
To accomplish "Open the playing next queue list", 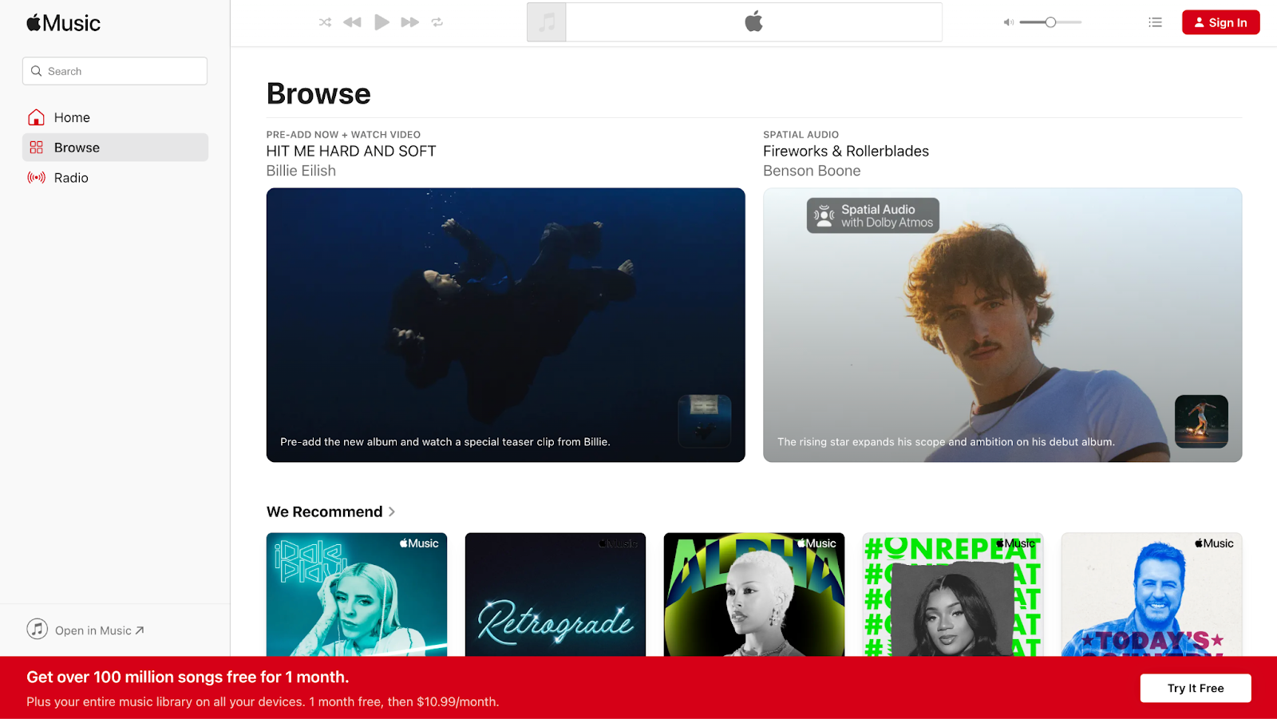I will pyautogui.click(x=1155, y=22).
